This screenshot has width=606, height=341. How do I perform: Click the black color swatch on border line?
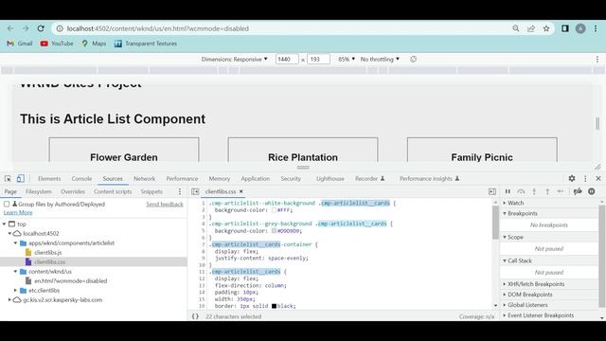pos(274,306)
